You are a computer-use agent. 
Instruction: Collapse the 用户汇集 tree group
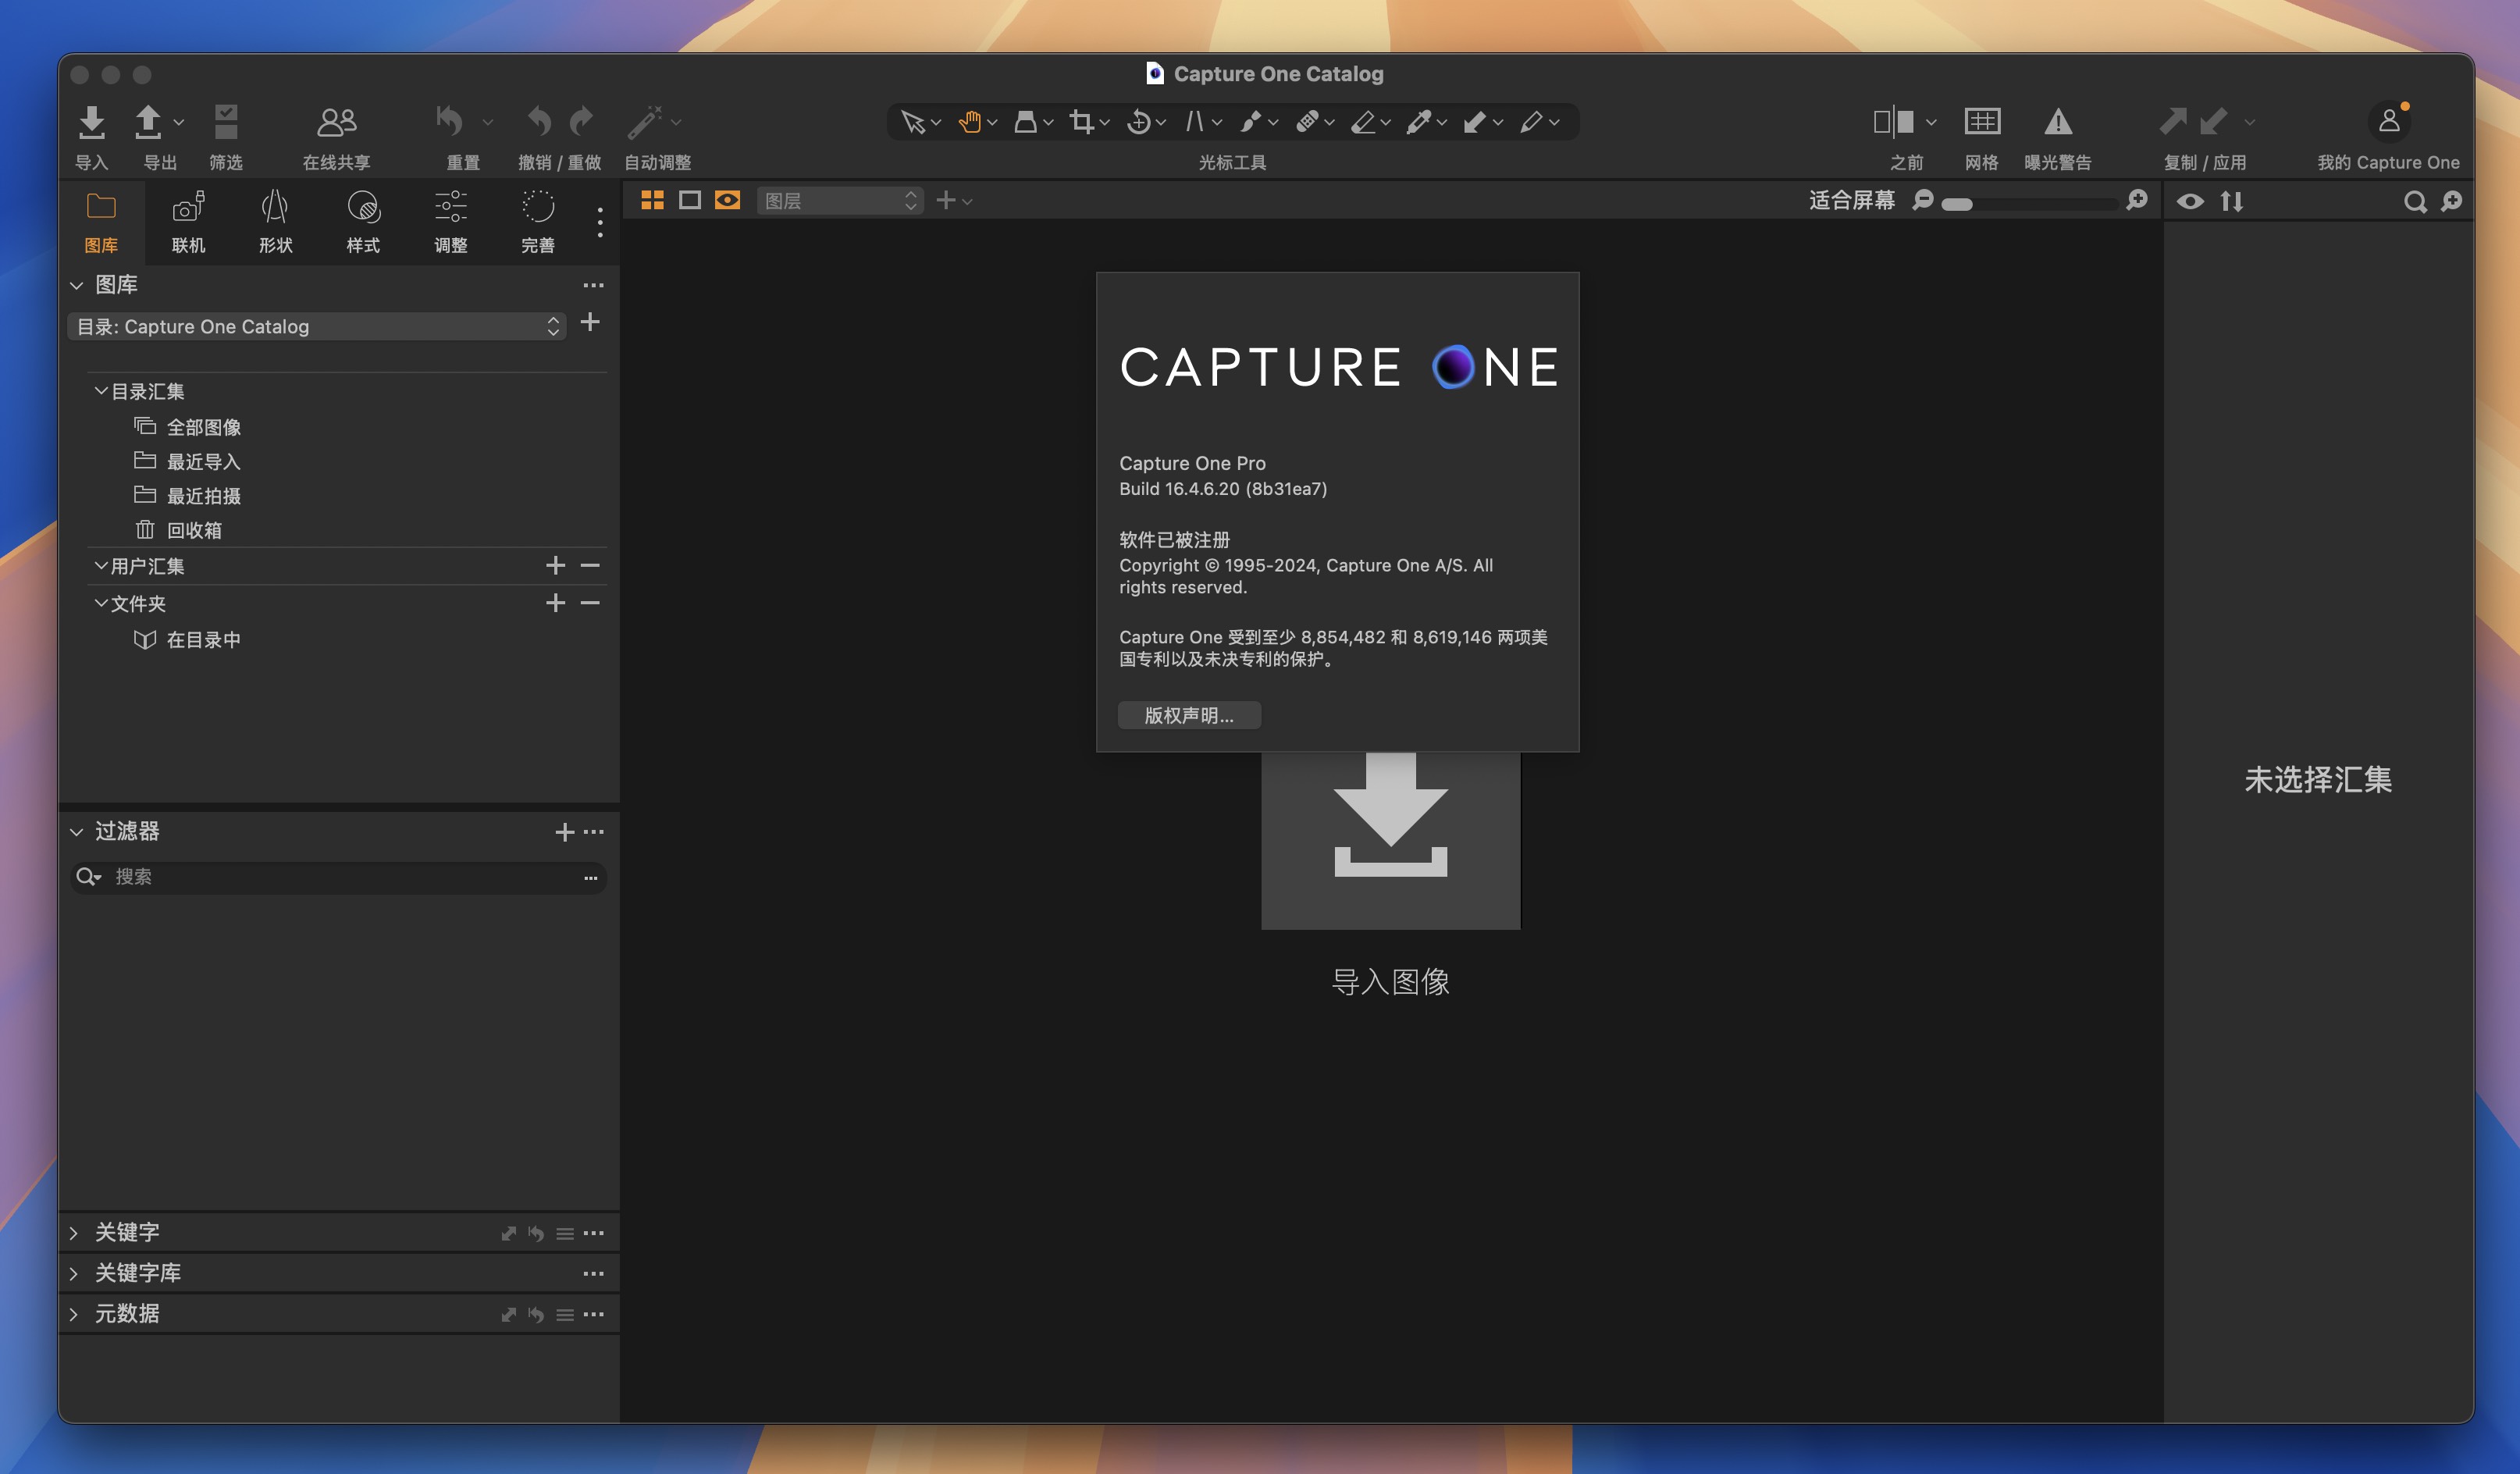point(100,566)
